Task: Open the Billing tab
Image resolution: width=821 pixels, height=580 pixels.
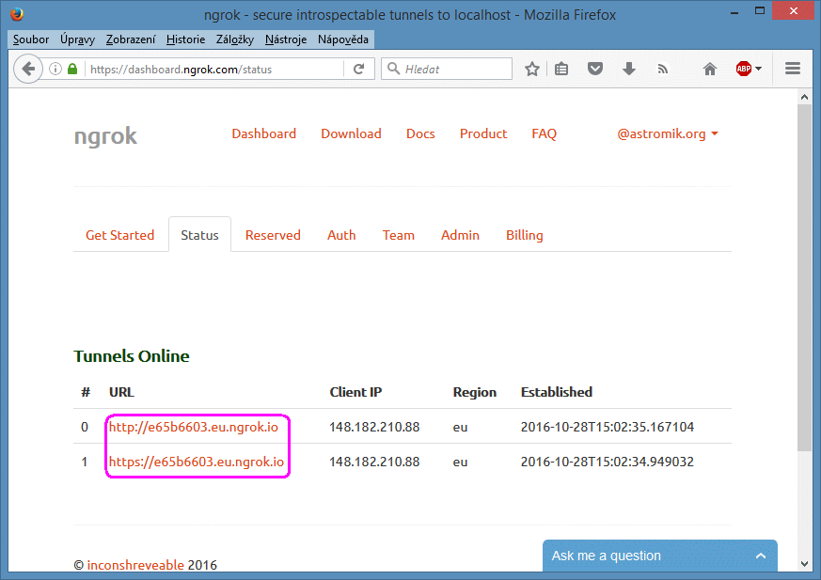Action: 524,236
